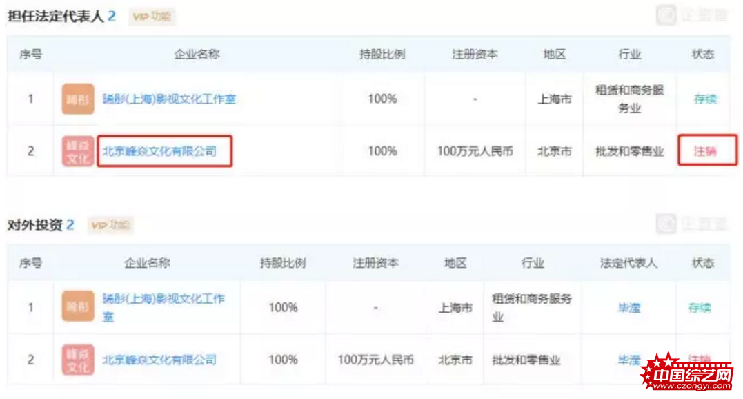743x399 pixels.
Task: Click 北京市 cell in 对外投资 table
Action: coord(455,360)
